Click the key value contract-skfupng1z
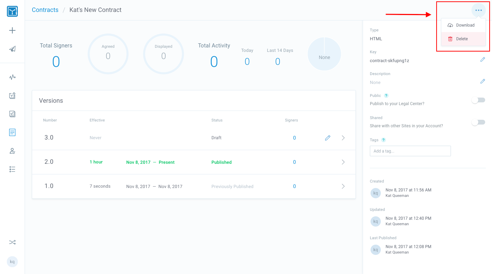 (389, 61)
